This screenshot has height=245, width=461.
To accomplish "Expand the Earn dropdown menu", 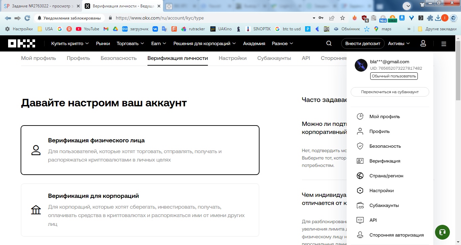I will (159, 43).
